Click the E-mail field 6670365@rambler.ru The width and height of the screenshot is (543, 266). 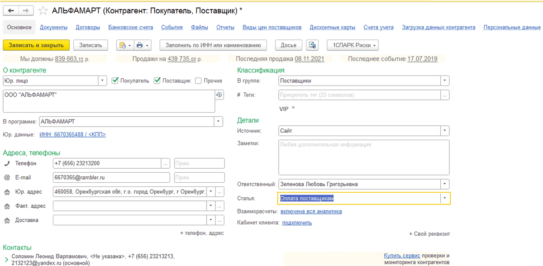[111, 177]
